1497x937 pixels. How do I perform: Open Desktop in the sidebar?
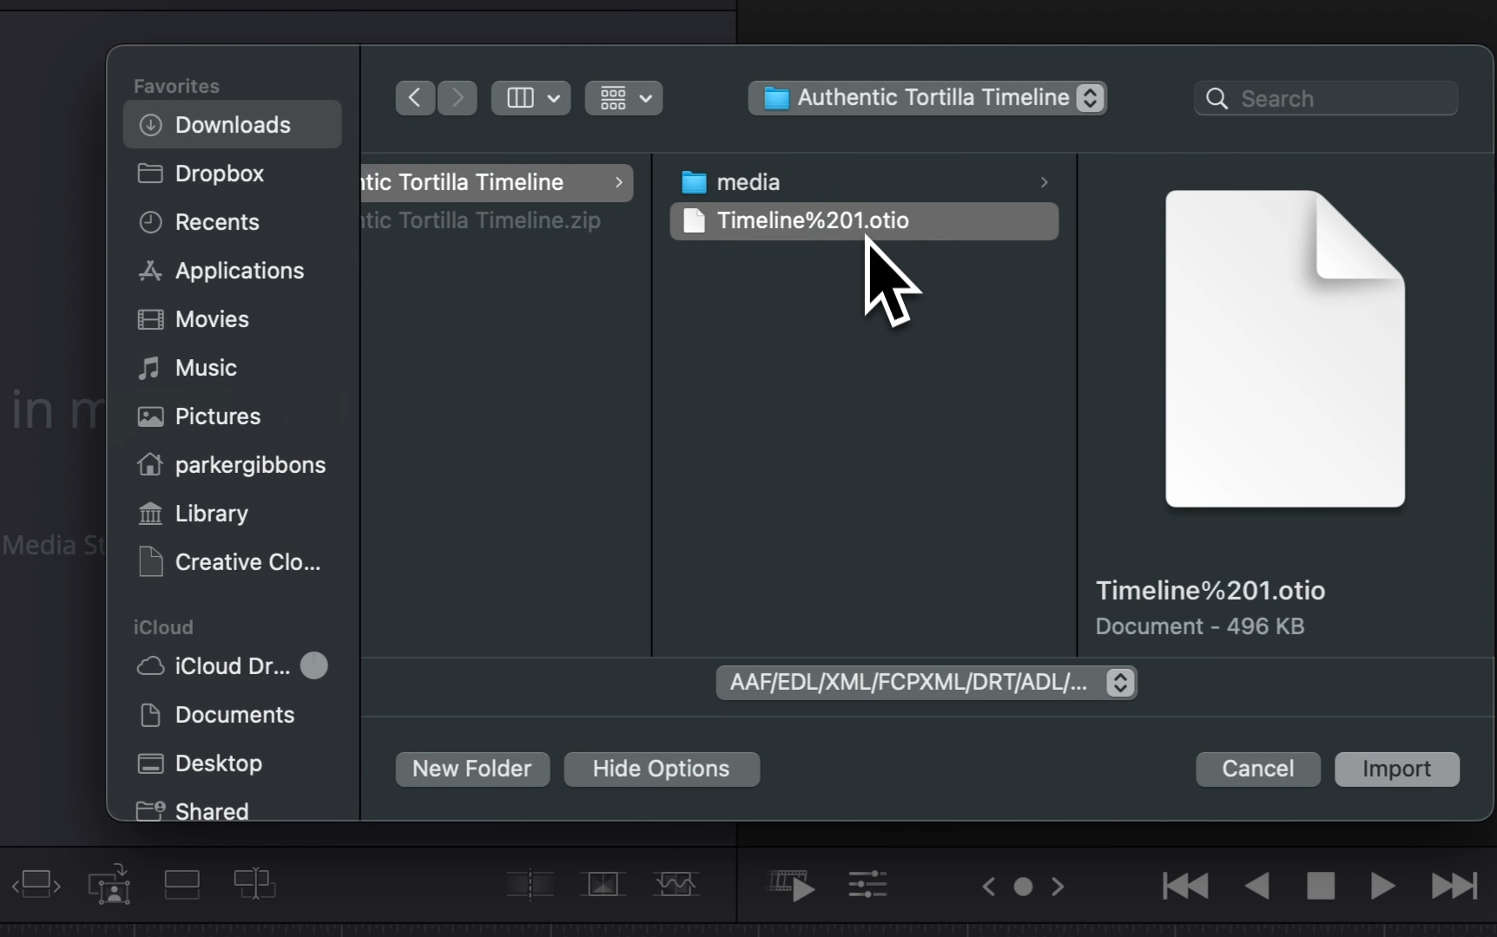(232, 763)
